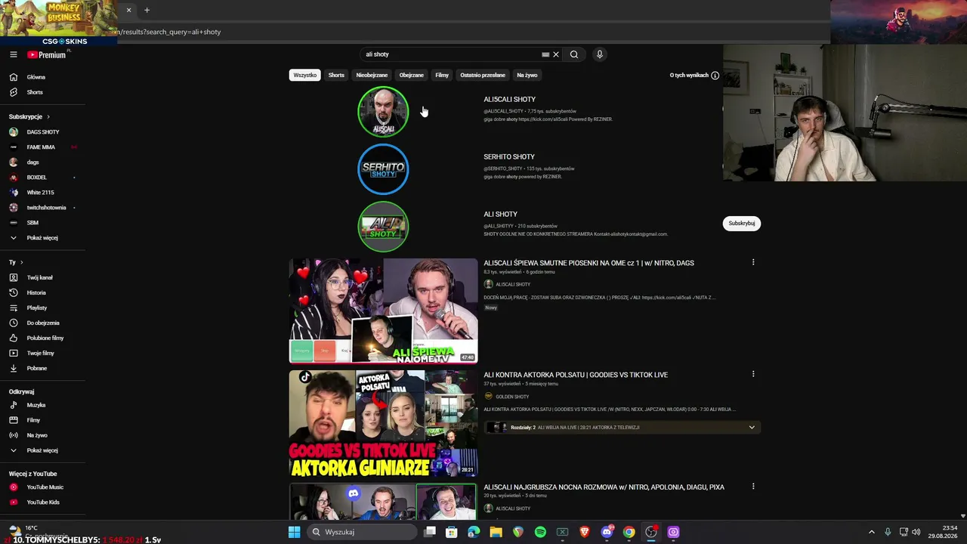
Task: Open Na żywo live icon in sidebar
Action: point(13,435)
